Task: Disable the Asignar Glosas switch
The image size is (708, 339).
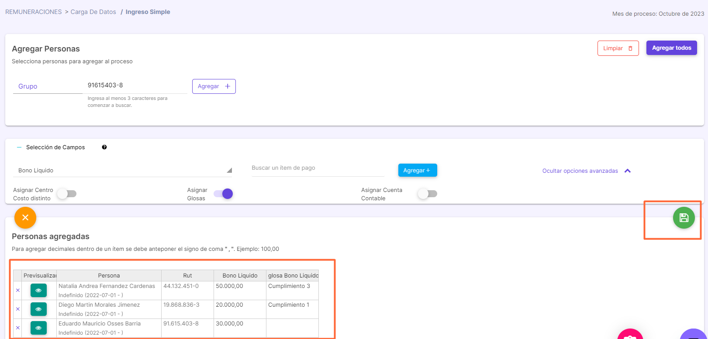Action: click(x=223, y=194)
